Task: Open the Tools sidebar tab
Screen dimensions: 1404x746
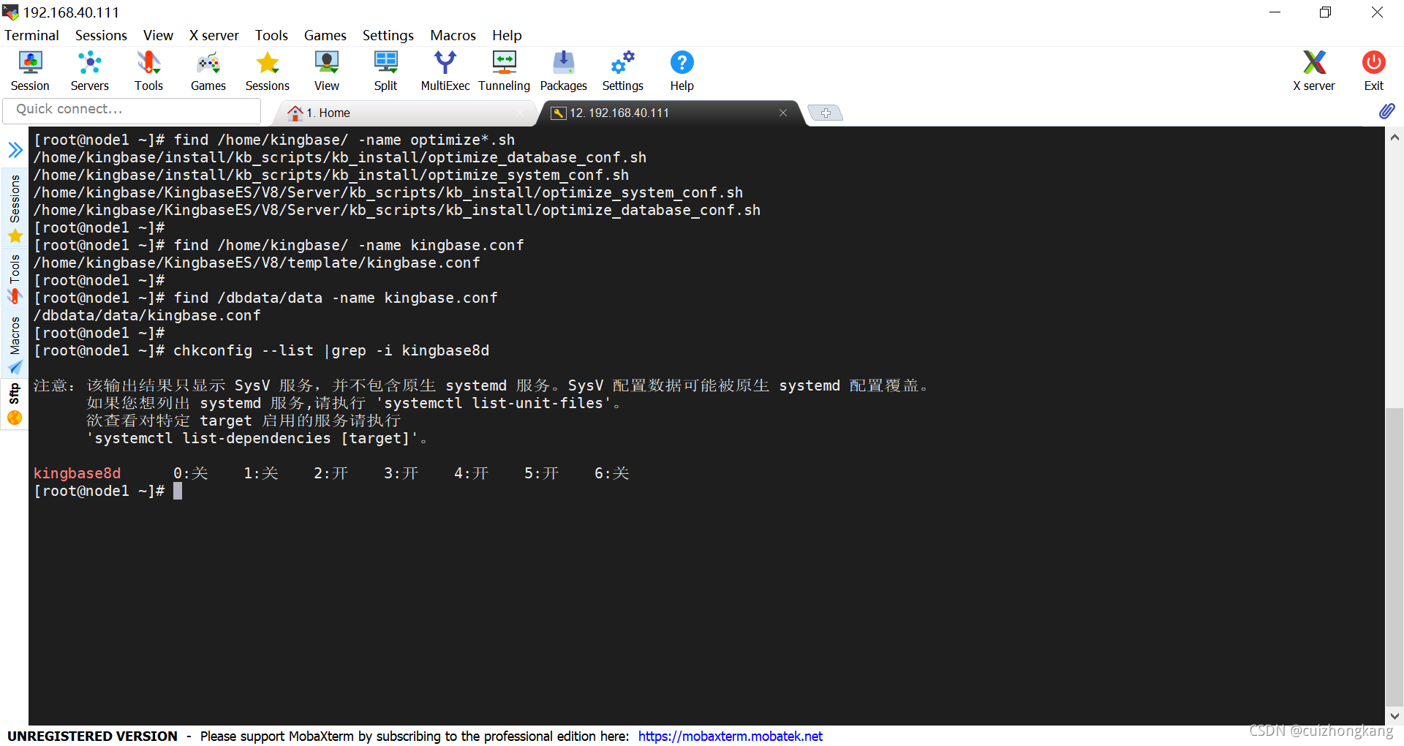Action: click(15, 279)
